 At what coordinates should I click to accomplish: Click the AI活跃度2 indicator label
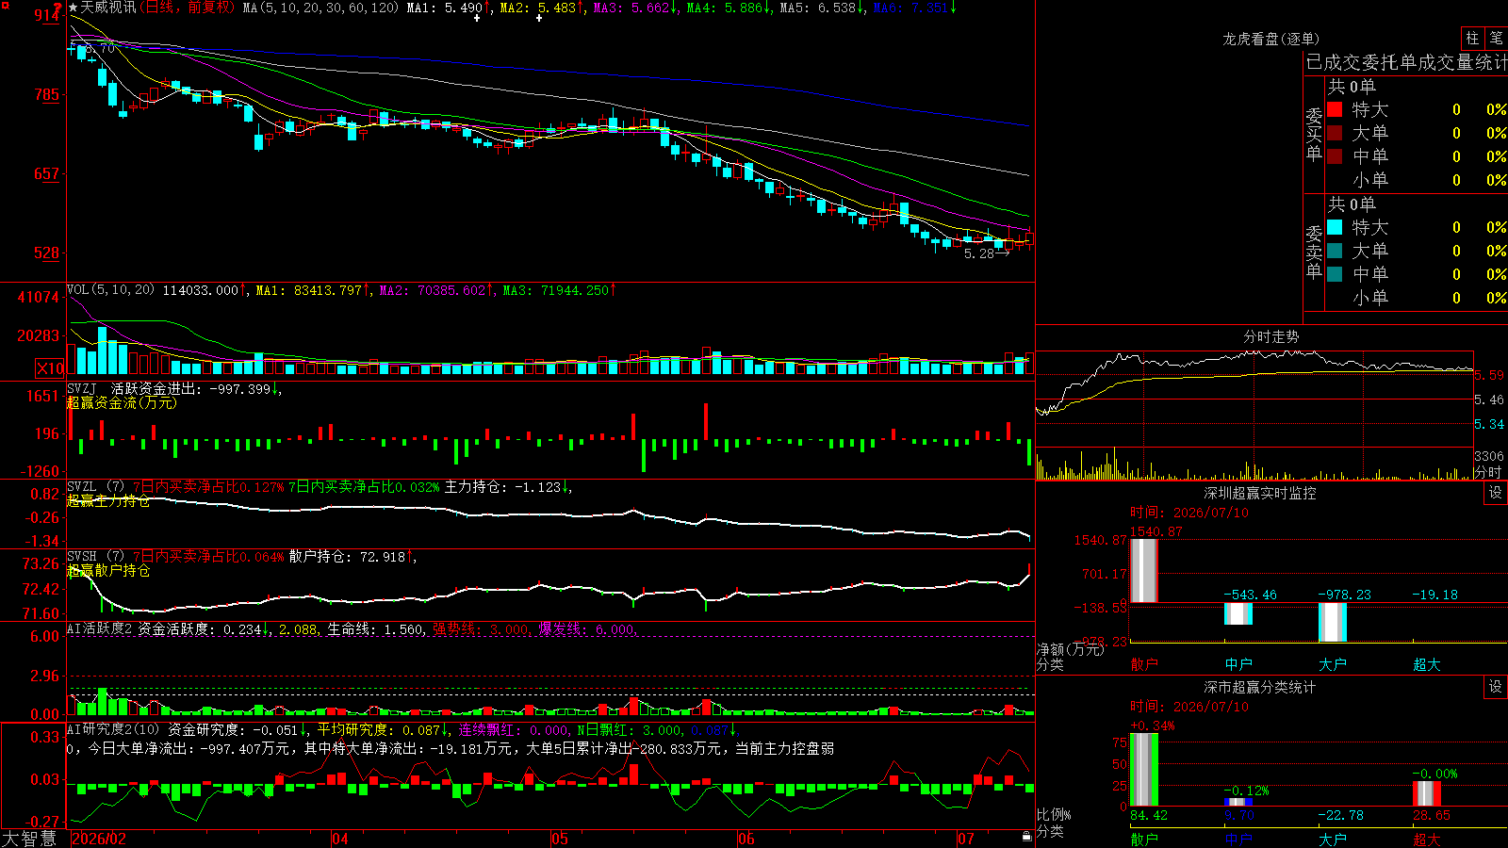point(100,628)
